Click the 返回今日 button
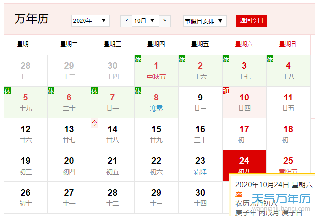The width and height of the screenshot is (315, 216). (x=252, y=20)
